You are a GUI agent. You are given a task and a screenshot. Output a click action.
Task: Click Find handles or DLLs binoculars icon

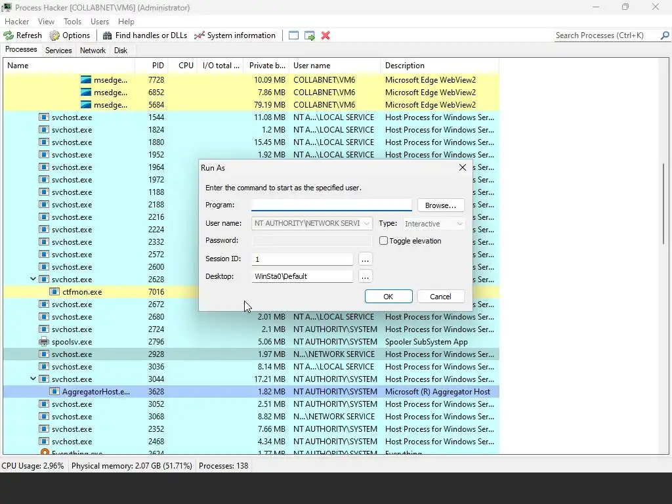(108, 35)
